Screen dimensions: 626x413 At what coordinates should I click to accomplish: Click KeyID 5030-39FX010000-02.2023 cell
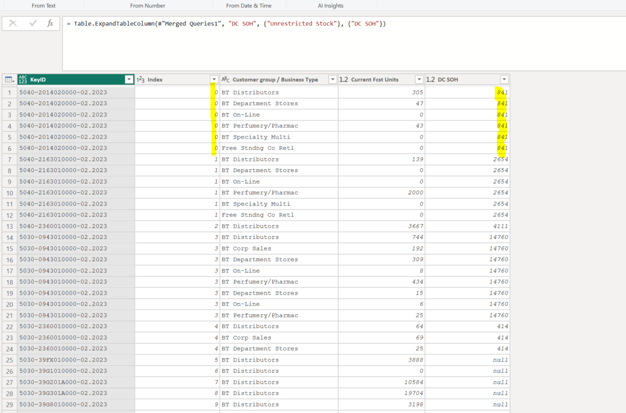76,360
